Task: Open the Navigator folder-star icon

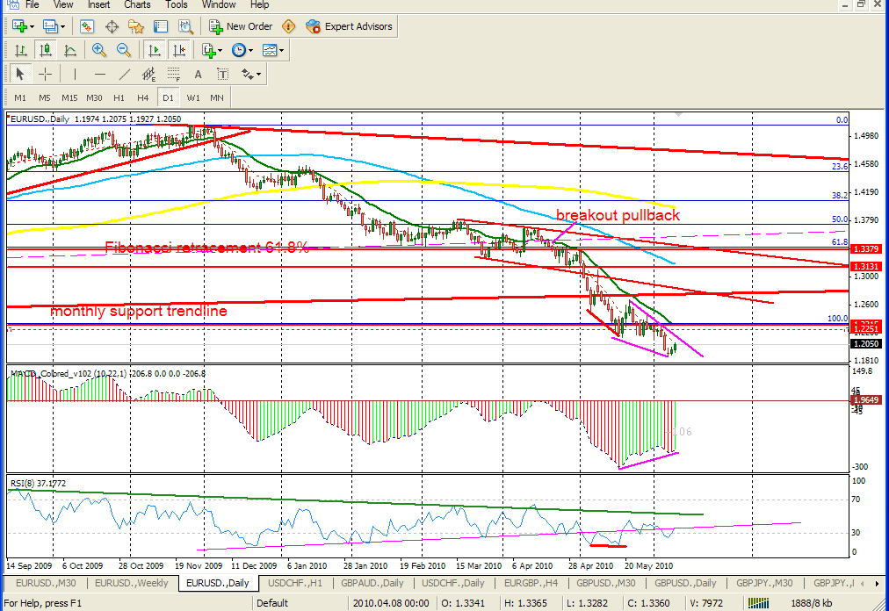Action: (x=136, y=26)
